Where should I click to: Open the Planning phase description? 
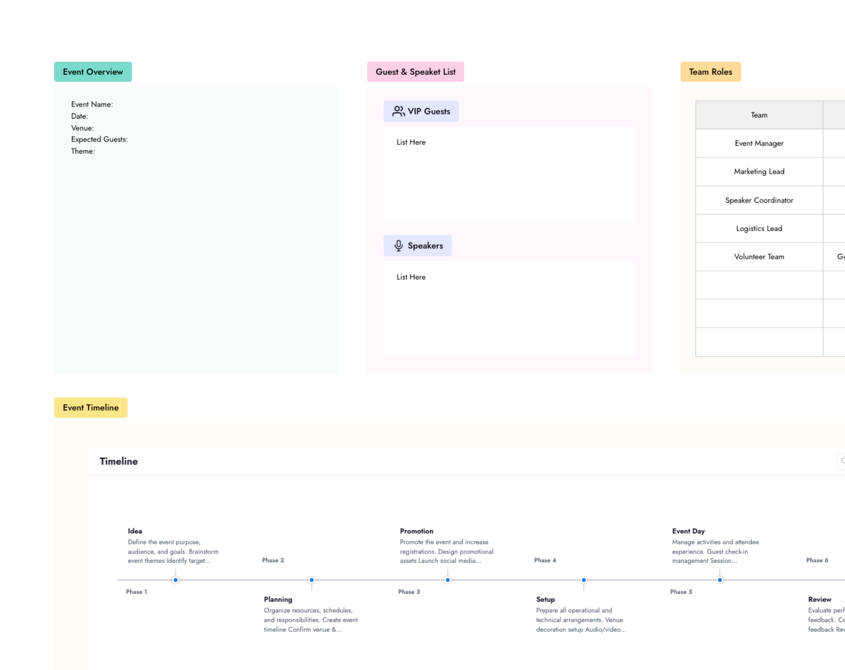tap(311, 620)
